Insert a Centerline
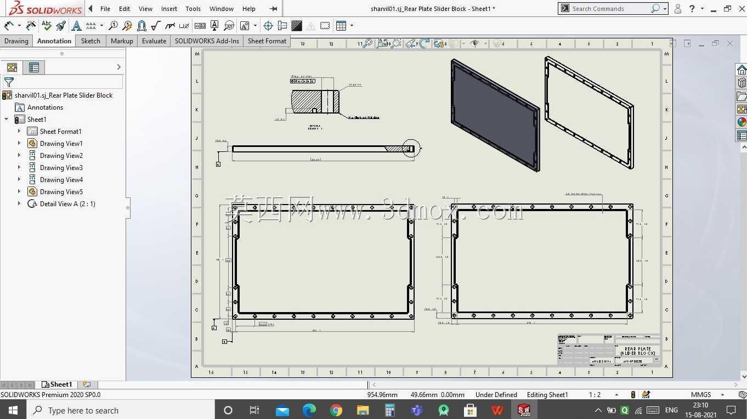747x419 pixels. pos(282,25)
